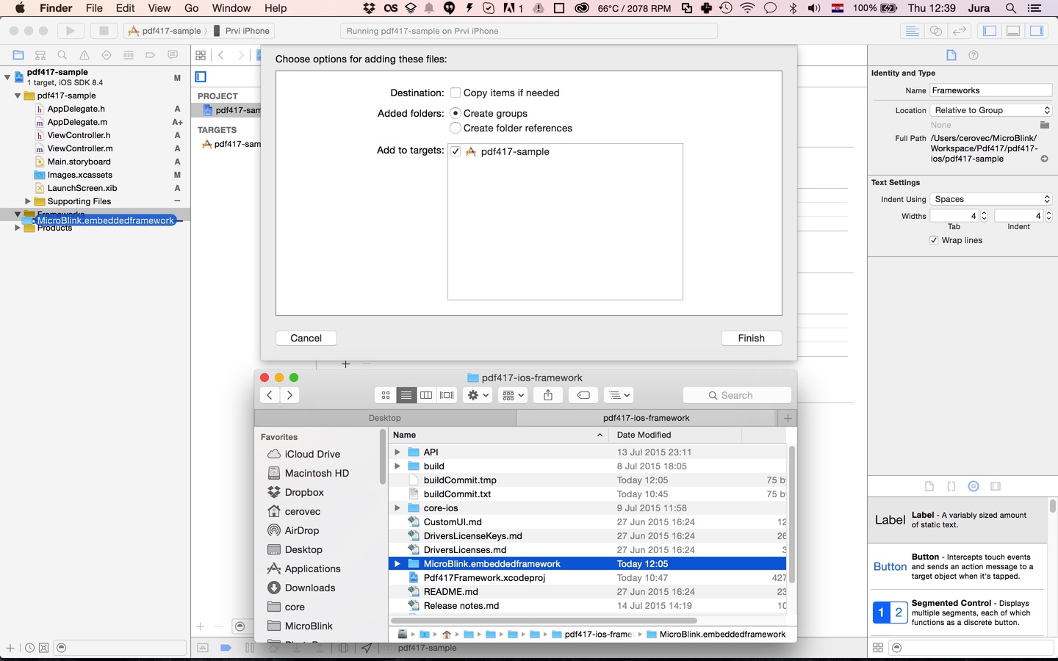Click the Name field containing Frameworks
The width and height of the screenshot is (1058, 661).
(x=991, y=90)
